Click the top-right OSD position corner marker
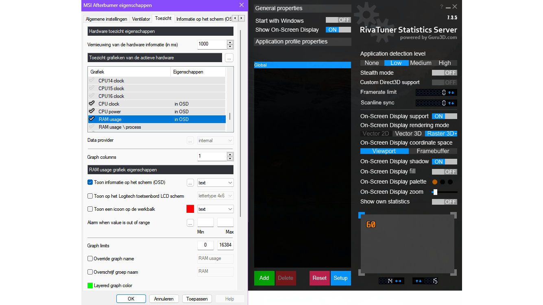 click(454, 215)
